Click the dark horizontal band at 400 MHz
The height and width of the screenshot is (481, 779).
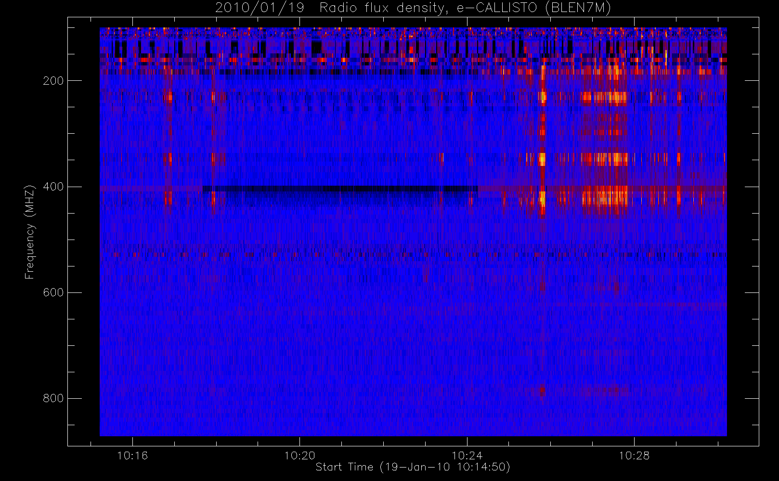point(340,189)
